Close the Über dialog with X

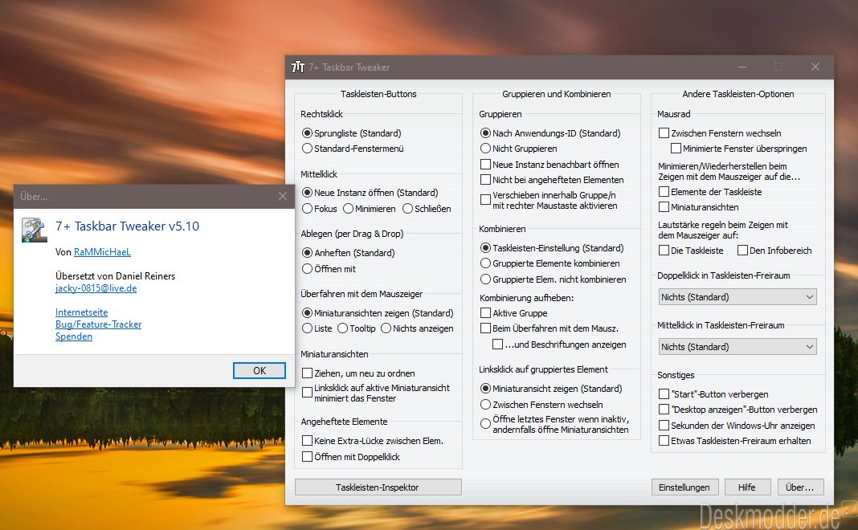(282, 197)
